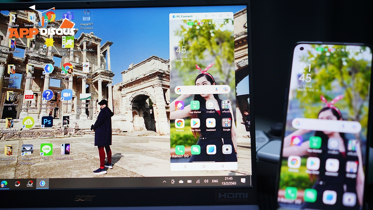Open the Google apps folder on phone
This screenshot has height=210, width=373.
(x=226, y=125)
